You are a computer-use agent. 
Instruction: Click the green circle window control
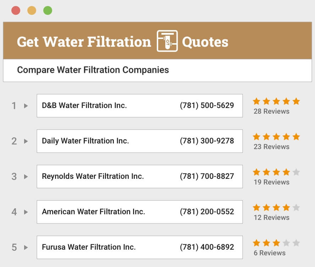click(x=48, y=10)
